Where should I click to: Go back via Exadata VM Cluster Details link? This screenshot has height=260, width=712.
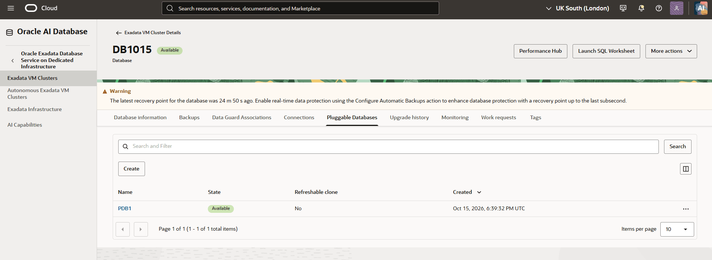pos(152,33)
